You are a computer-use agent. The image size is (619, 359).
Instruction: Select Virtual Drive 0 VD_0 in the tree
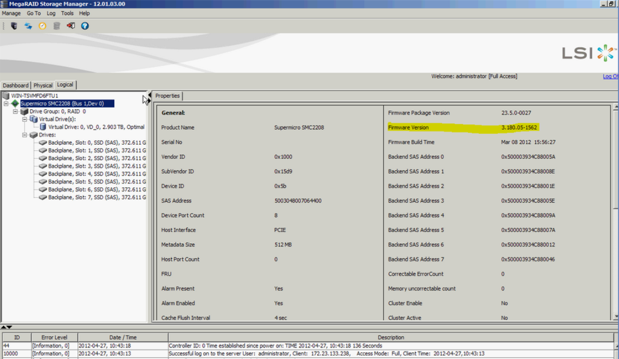click(95, 127)
